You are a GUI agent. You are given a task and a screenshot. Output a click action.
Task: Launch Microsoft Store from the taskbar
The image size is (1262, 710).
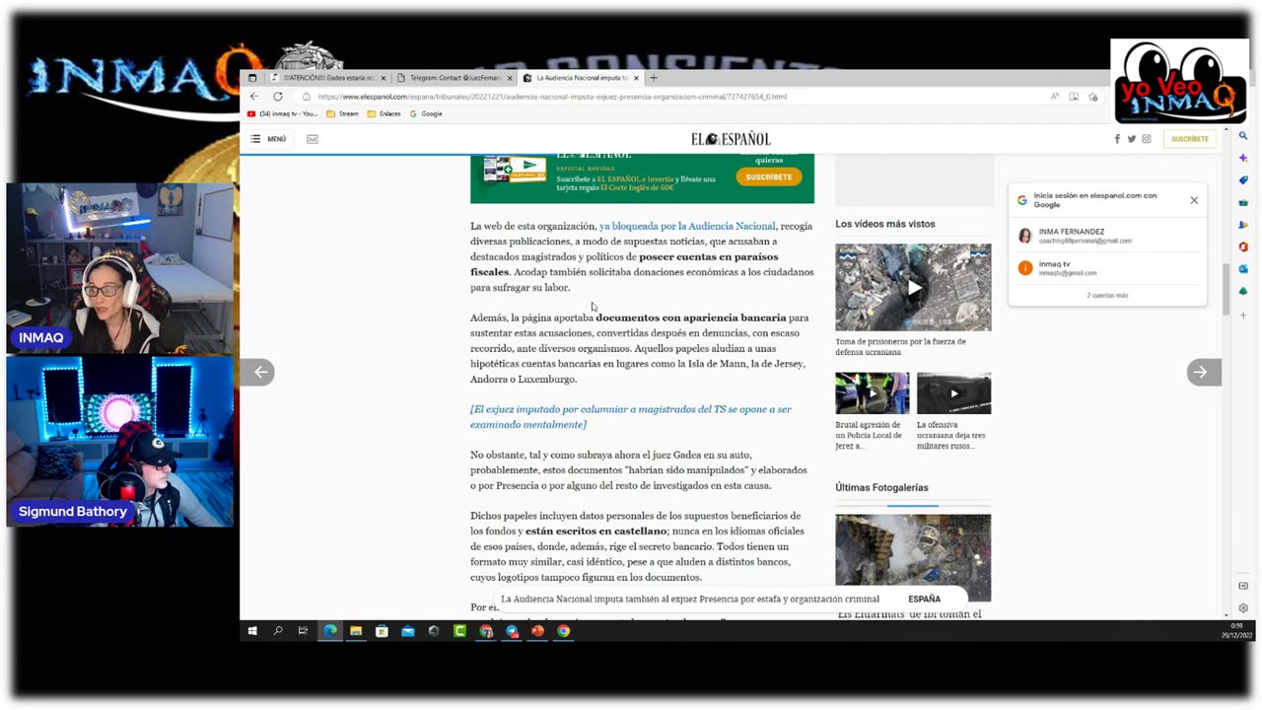382,631
